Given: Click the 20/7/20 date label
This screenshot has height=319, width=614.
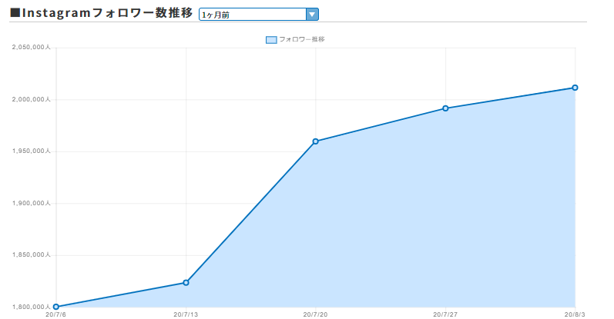Looking at the screenshot, I should [316, 314].
